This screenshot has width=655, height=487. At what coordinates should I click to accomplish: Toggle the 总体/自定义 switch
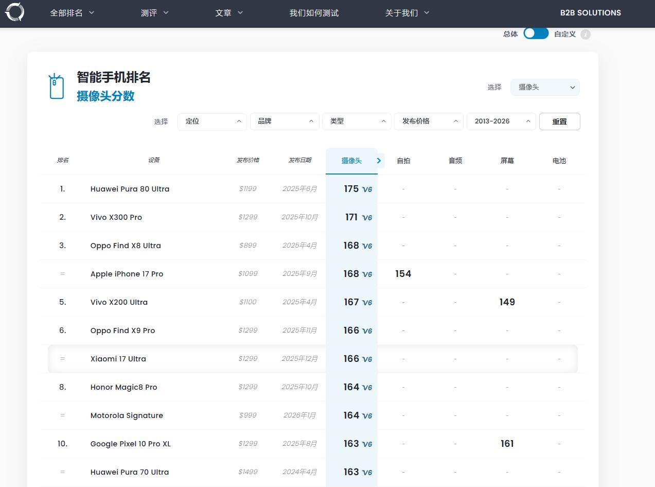click(536, 33)
